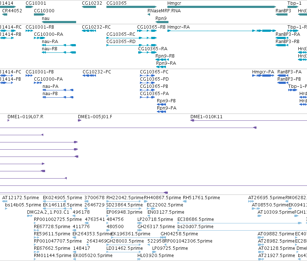Select the Rpn9-PB protein label

click(166, 101)
